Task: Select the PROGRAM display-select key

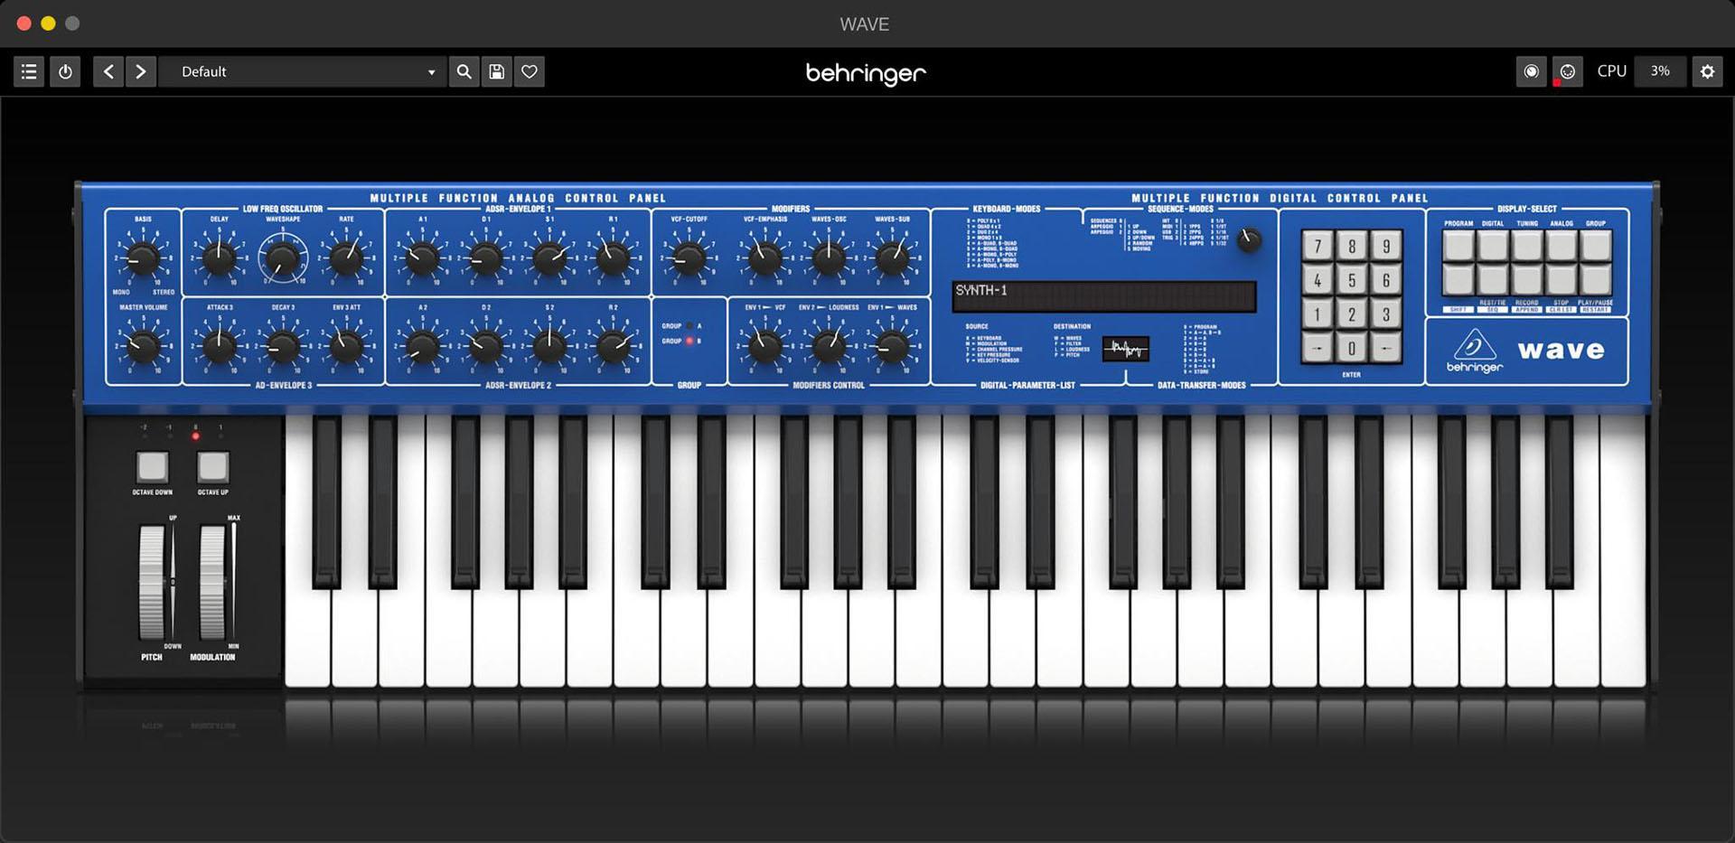Action: pyautogui.click(x=1458, y=245)
